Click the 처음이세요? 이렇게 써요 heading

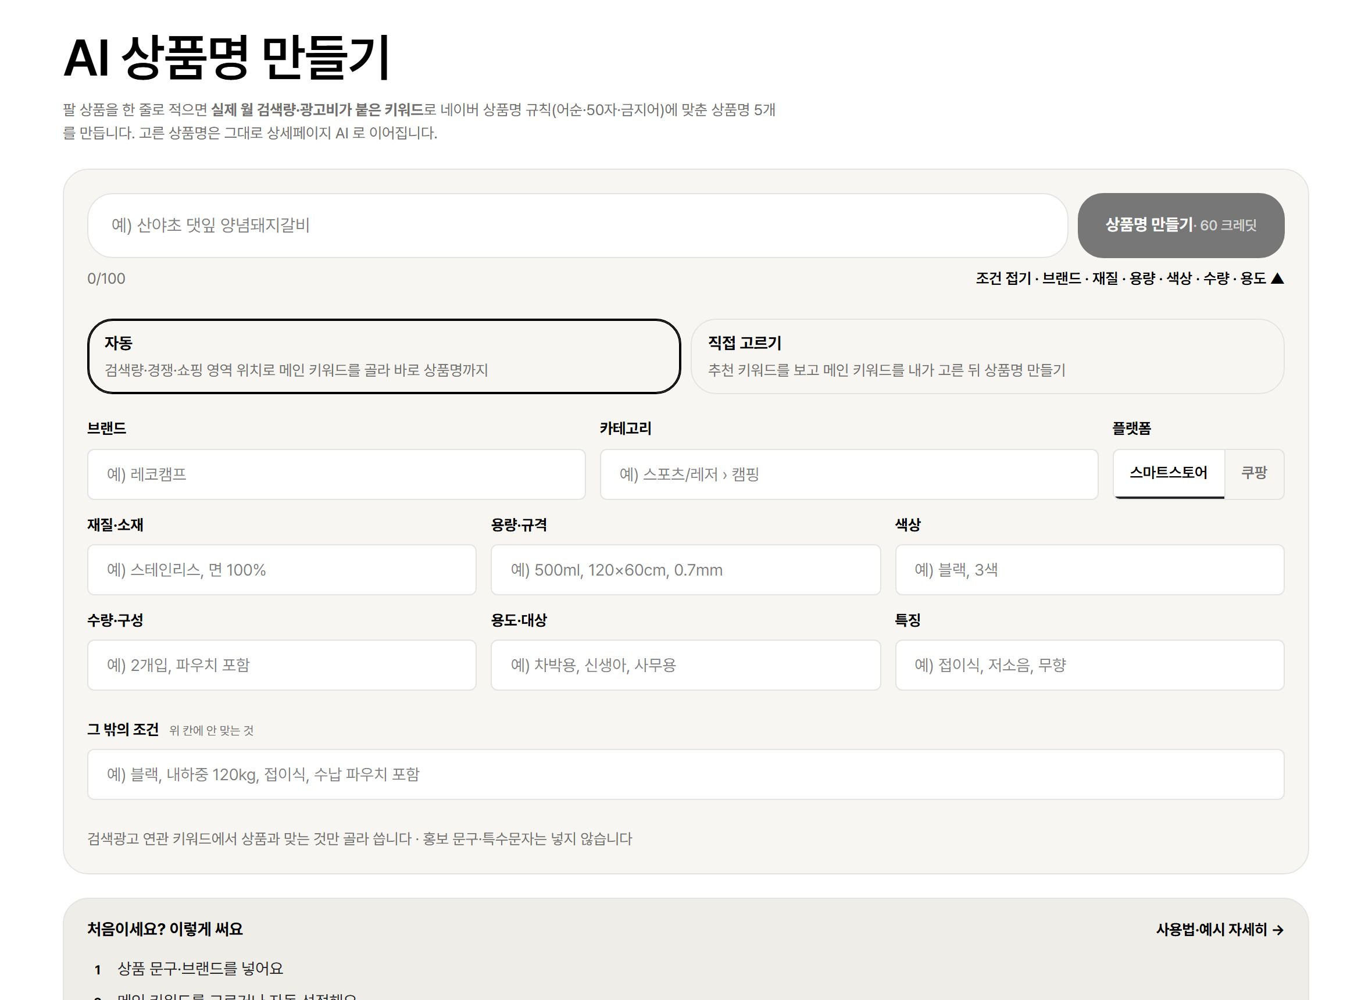coord(165,929)
